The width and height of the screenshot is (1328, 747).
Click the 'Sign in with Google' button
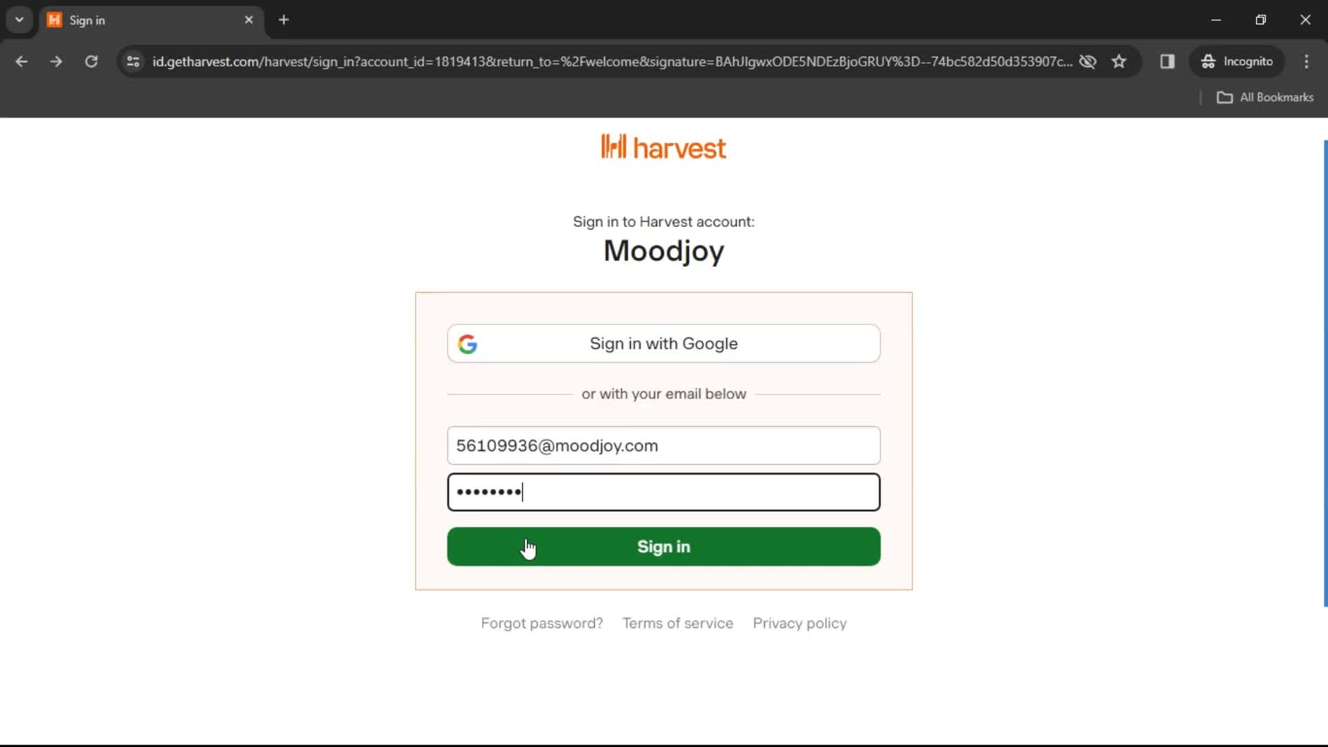664,344
